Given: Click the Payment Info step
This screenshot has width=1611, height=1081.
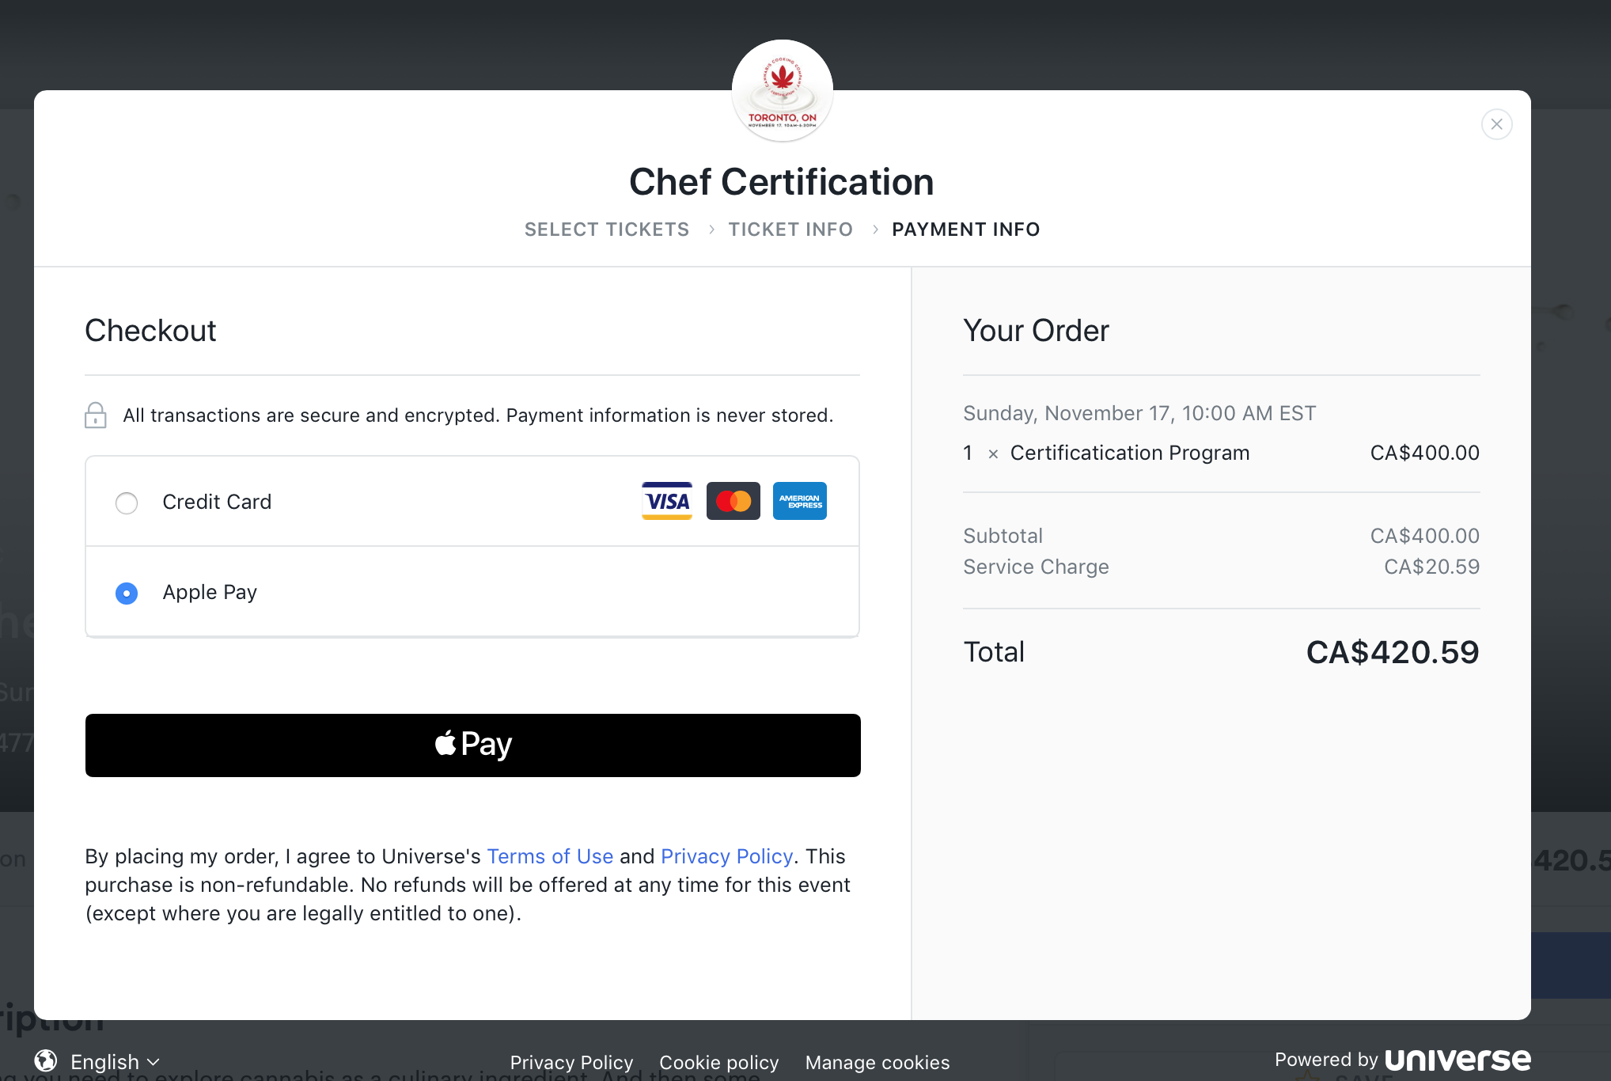Looking at the screenshot, I should tap(966, 229).
